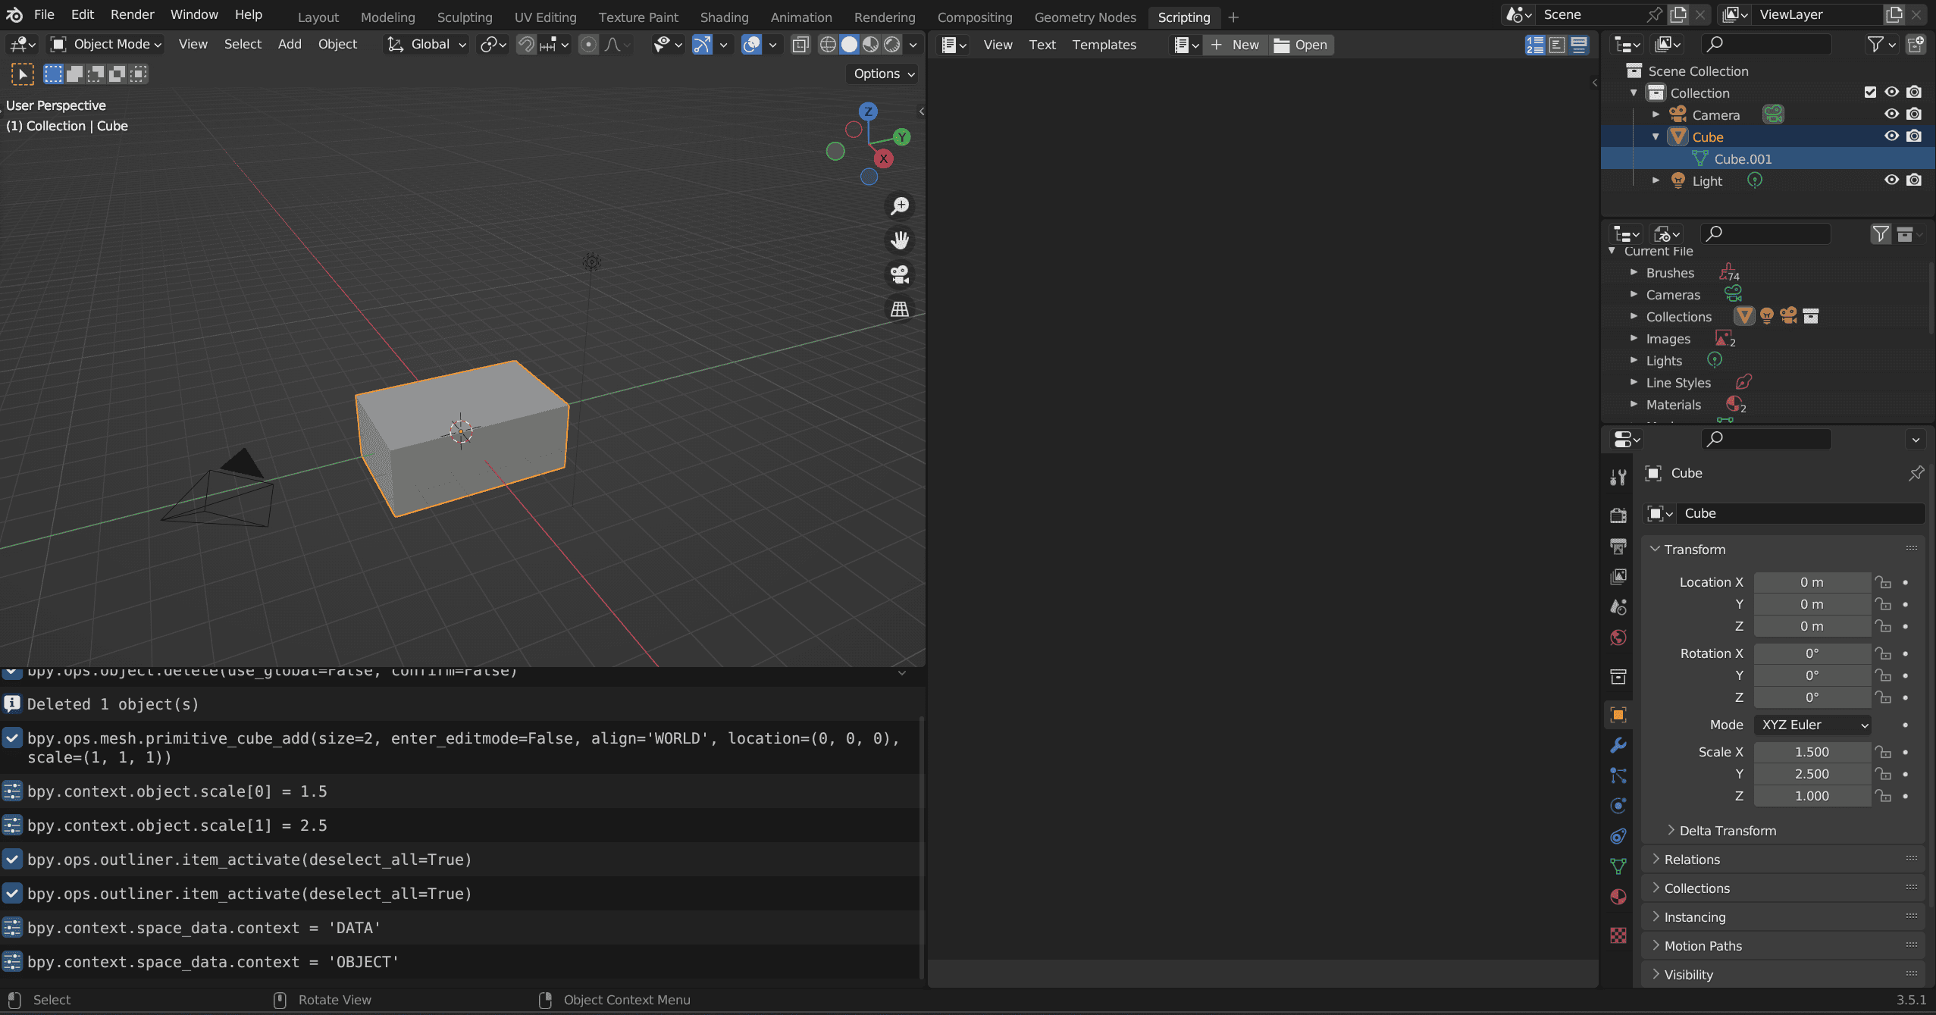The image size is (1936, 1015).
Task: Hide Camera with its eye icon
Action: 1892,114
